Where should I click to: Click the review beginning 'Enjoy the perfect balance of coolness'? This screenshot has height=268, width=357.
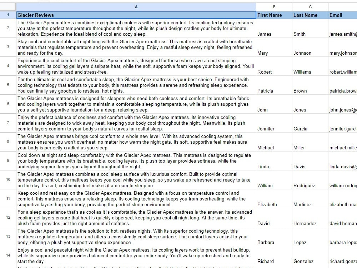click(x=136, y=123)
